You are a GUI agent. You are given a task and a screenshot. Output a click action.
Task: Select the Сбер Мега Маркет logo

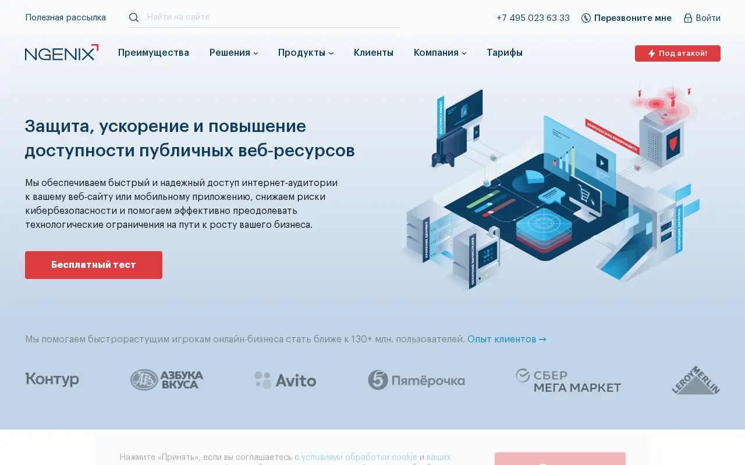(568, 381)
